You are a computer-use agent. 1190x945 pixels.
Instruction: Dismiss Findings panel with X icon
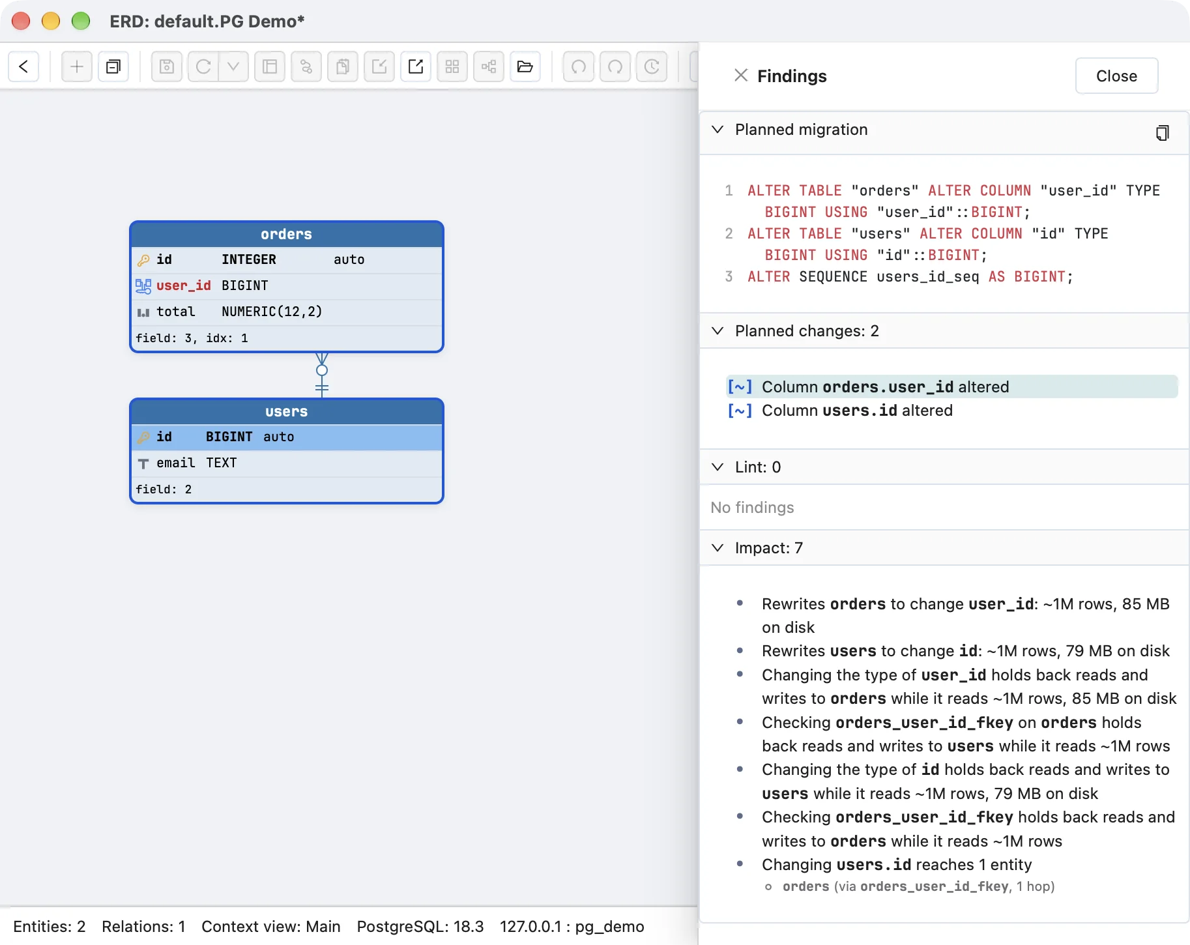(741, 76)
